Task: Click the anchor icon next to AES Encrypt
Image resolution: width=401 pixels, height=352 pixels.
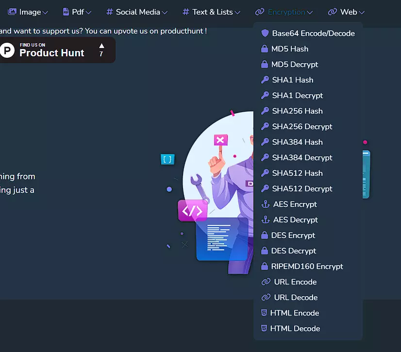Action: [266, 204]
